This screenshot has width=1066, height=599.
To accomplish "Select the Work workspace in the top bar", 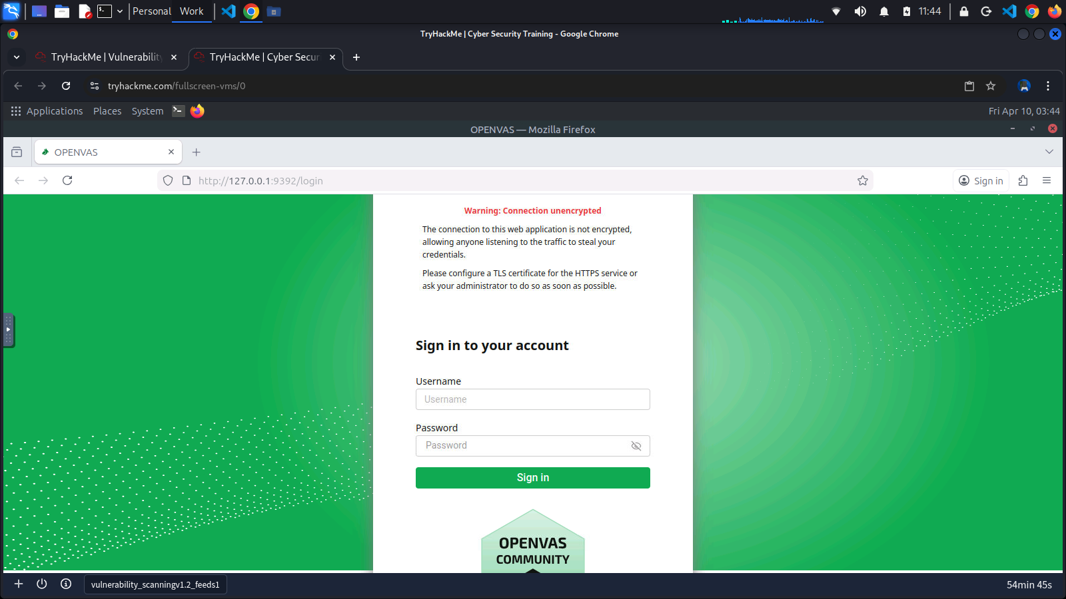I will point(191,11).
